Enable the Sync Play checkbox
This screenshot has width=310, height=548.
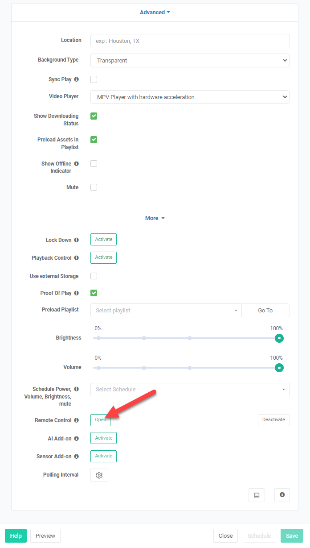[94, 79]
